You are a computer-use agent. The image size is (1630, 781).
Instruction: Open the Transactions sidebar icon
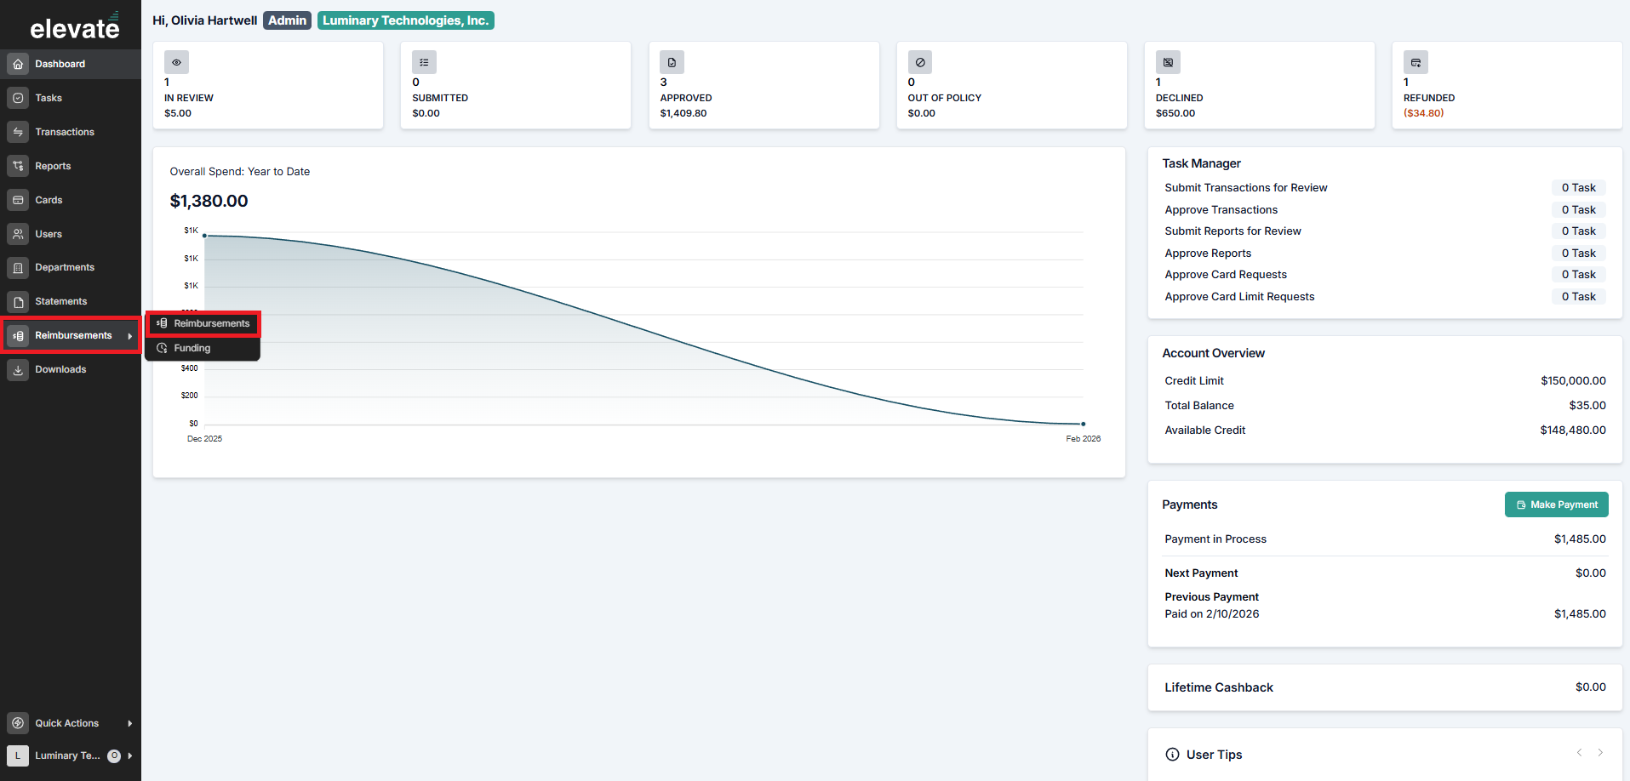(x=18, y=132)
